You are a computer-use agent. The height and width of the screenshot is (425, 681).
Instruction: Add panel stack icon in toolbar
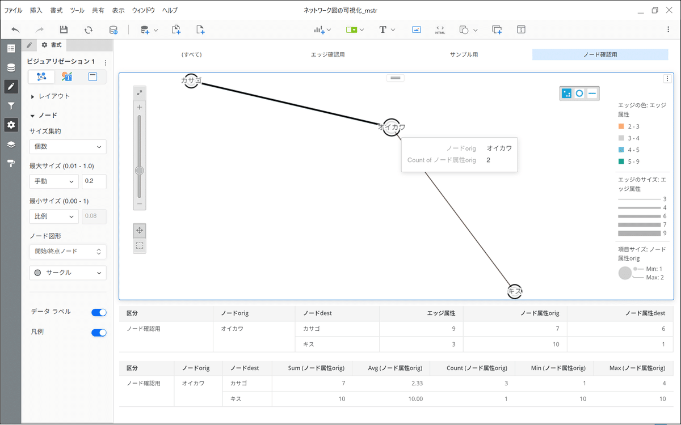click(497, 29)
